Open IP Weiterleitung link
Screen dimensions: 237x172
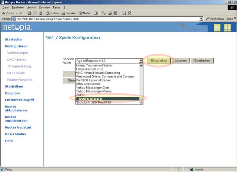pos(19,66)
